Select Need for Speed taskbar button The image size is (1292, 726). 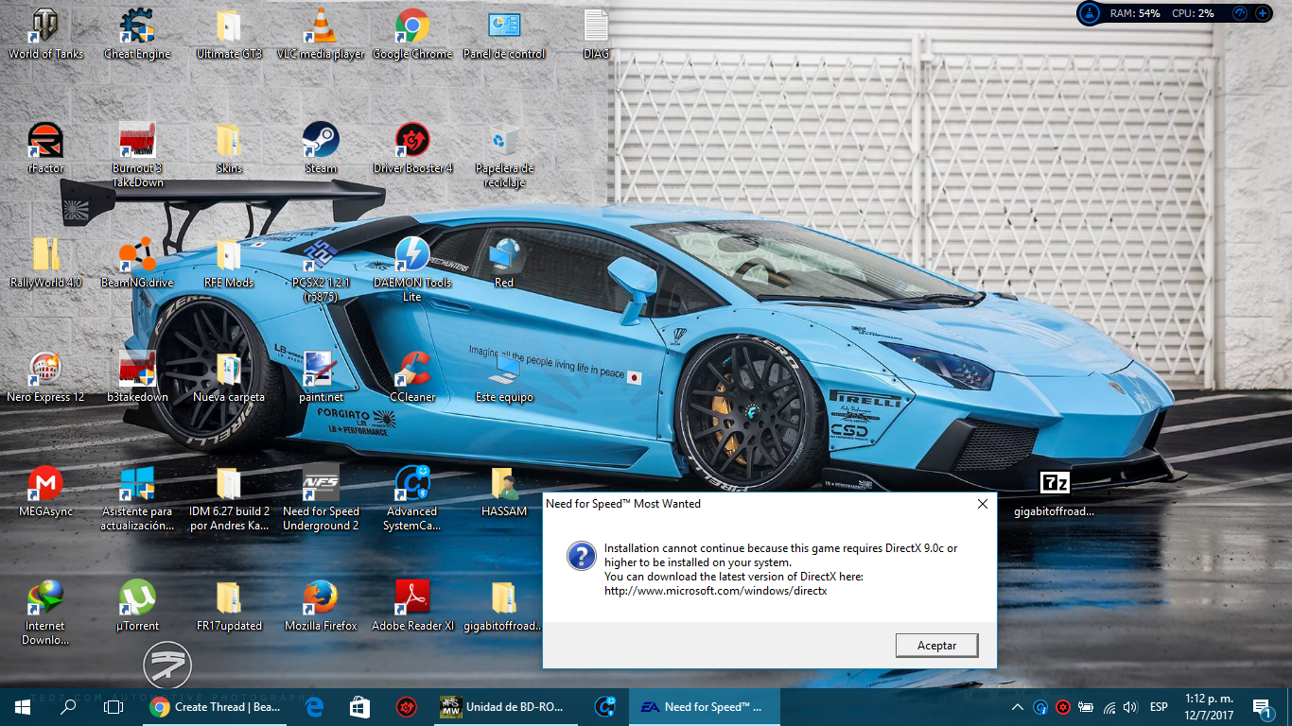point(707,706)
